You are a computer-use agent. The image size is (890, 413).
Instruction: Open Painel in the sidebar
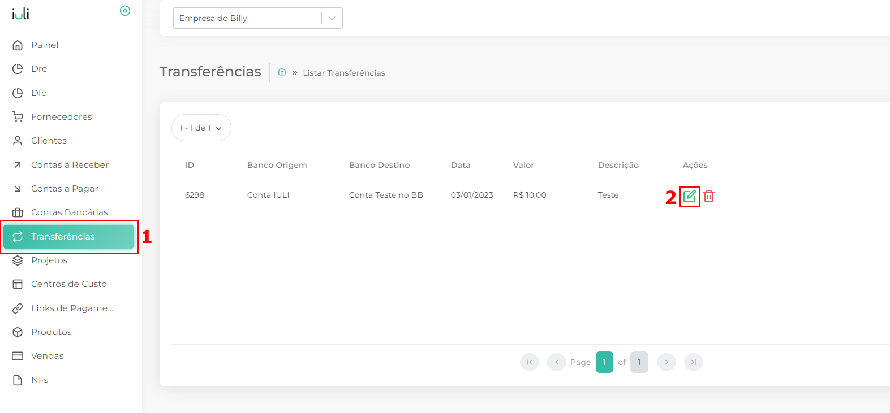pos(45,45)
